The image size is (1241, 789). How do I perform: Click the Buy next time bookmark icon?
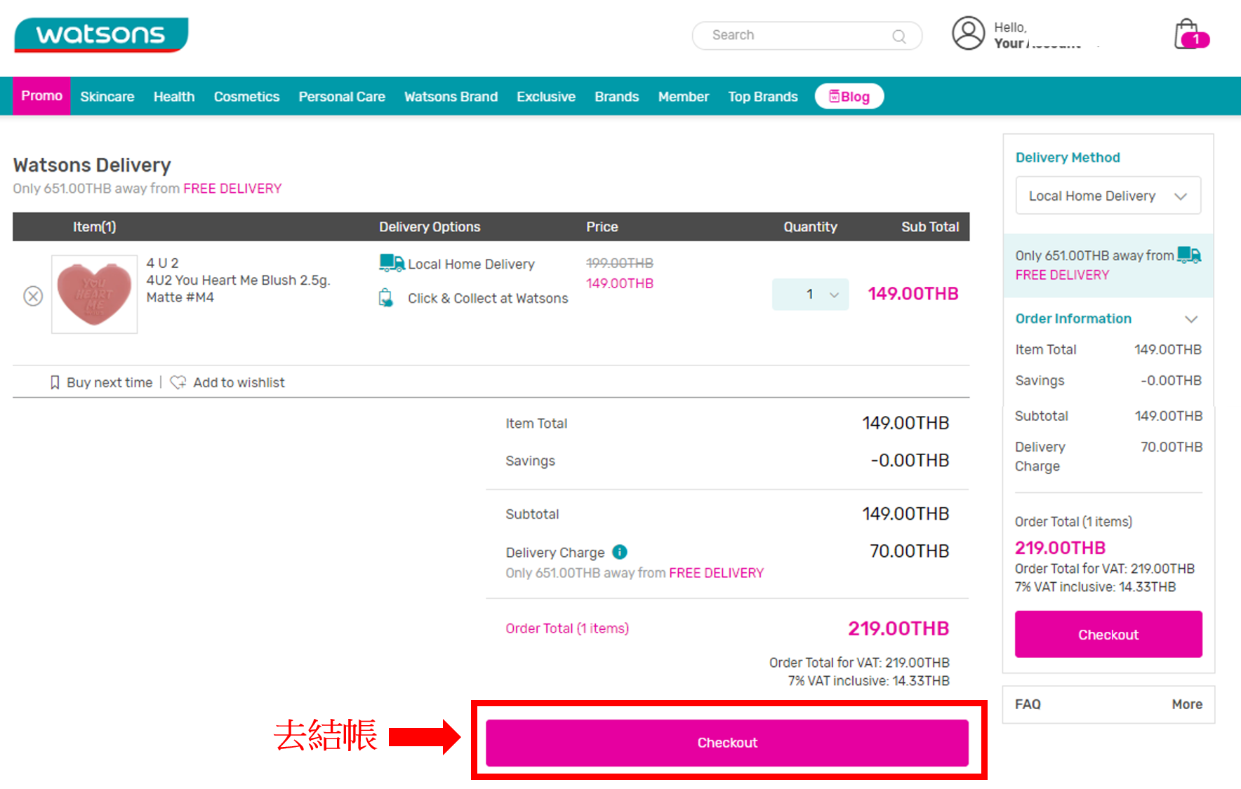click(55, 382)
